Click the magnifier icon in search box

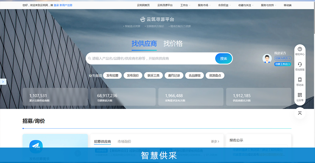(x=90, y=58)
